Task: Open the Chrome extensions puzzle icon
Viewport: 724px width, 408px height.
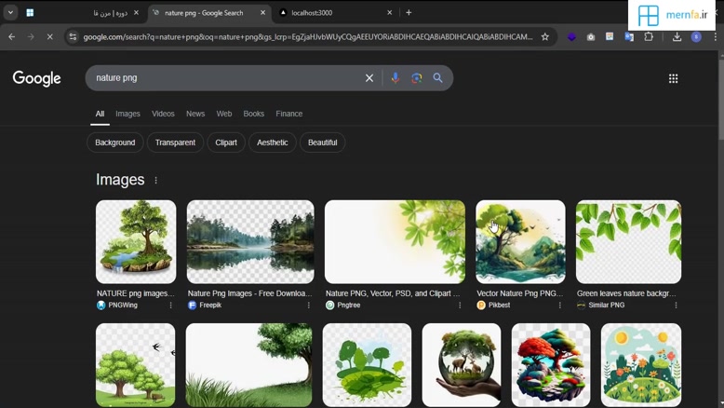Action: click(649, 37)
